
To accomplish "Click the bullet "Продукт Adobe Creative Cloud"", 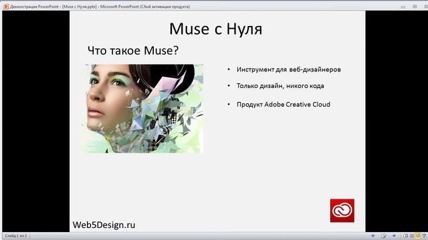I will click(284, 105).
